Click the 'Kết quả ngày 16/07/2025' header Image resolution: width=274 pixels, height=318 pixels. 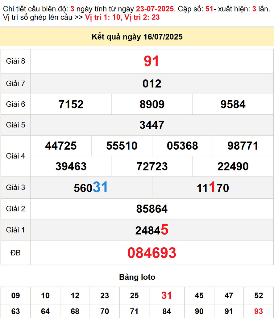[137, 37]
